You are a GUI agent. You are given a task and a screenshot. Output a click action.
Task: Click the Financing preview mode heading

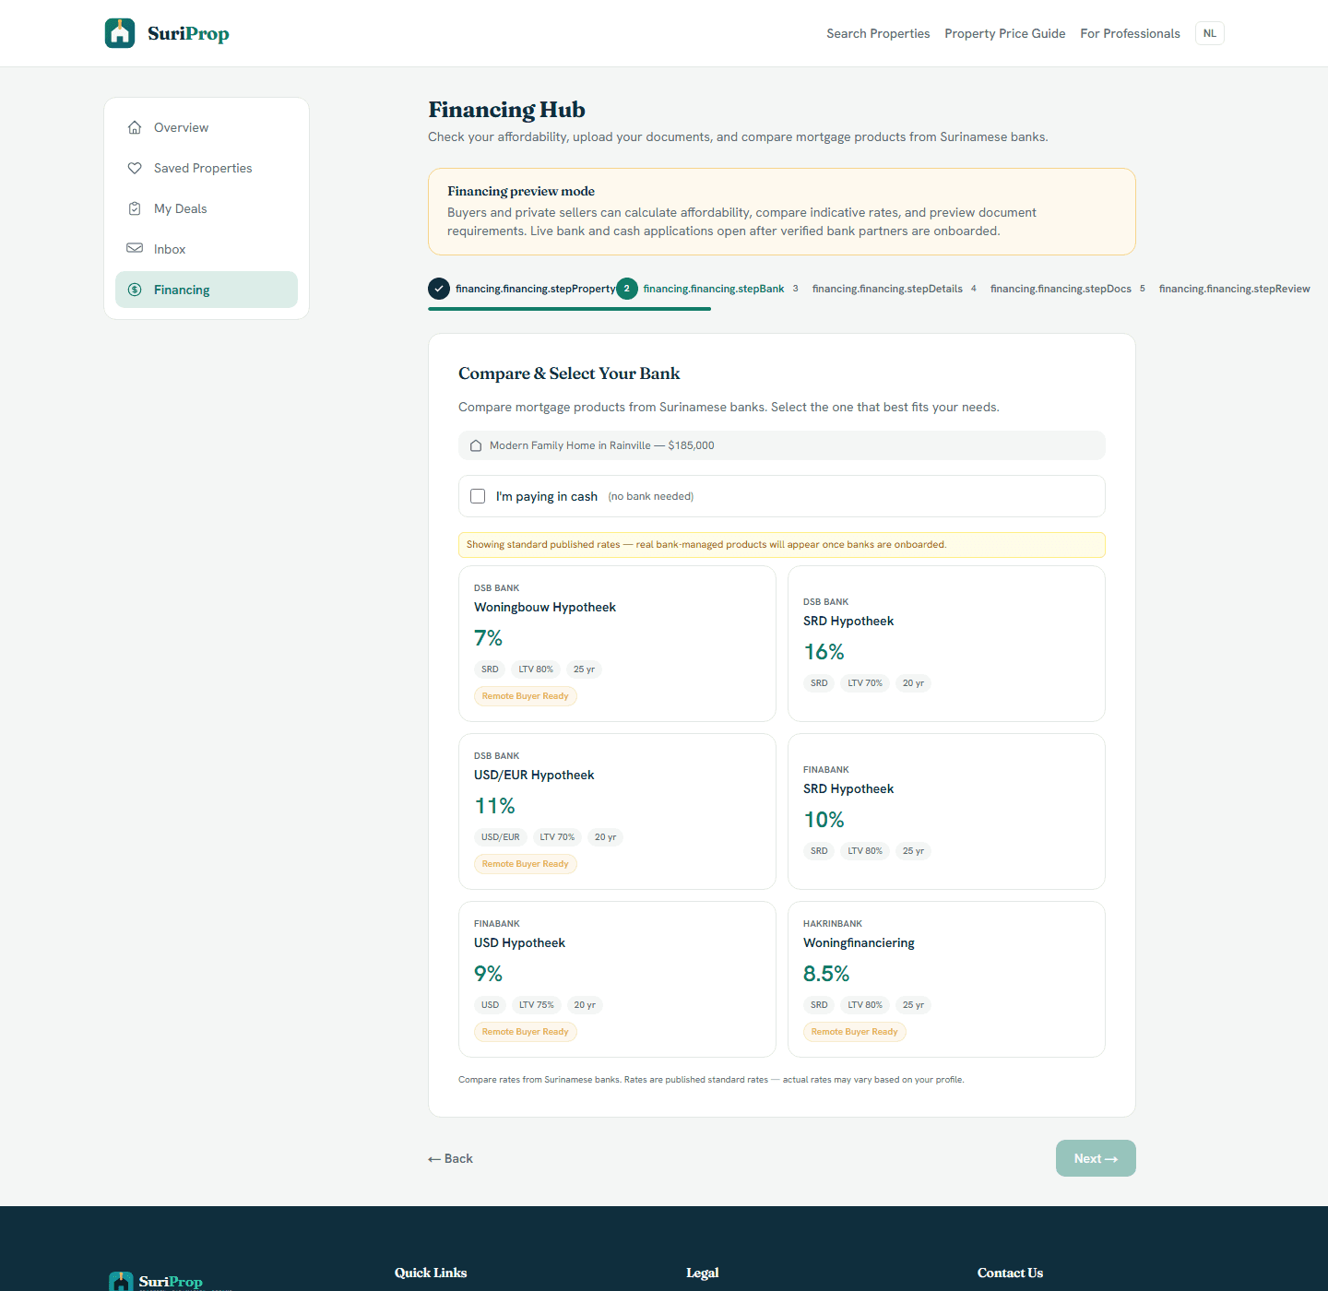pyautogui.click(x=521, y=191)
